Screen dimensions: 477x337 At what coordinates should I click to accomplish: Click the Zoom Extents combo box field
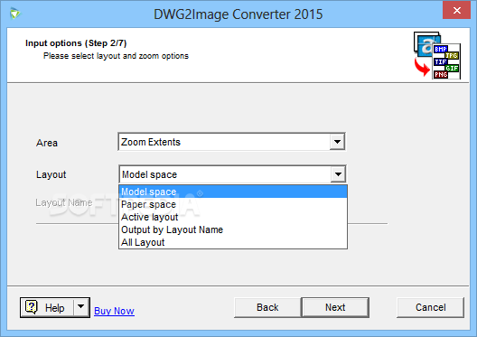231,142
